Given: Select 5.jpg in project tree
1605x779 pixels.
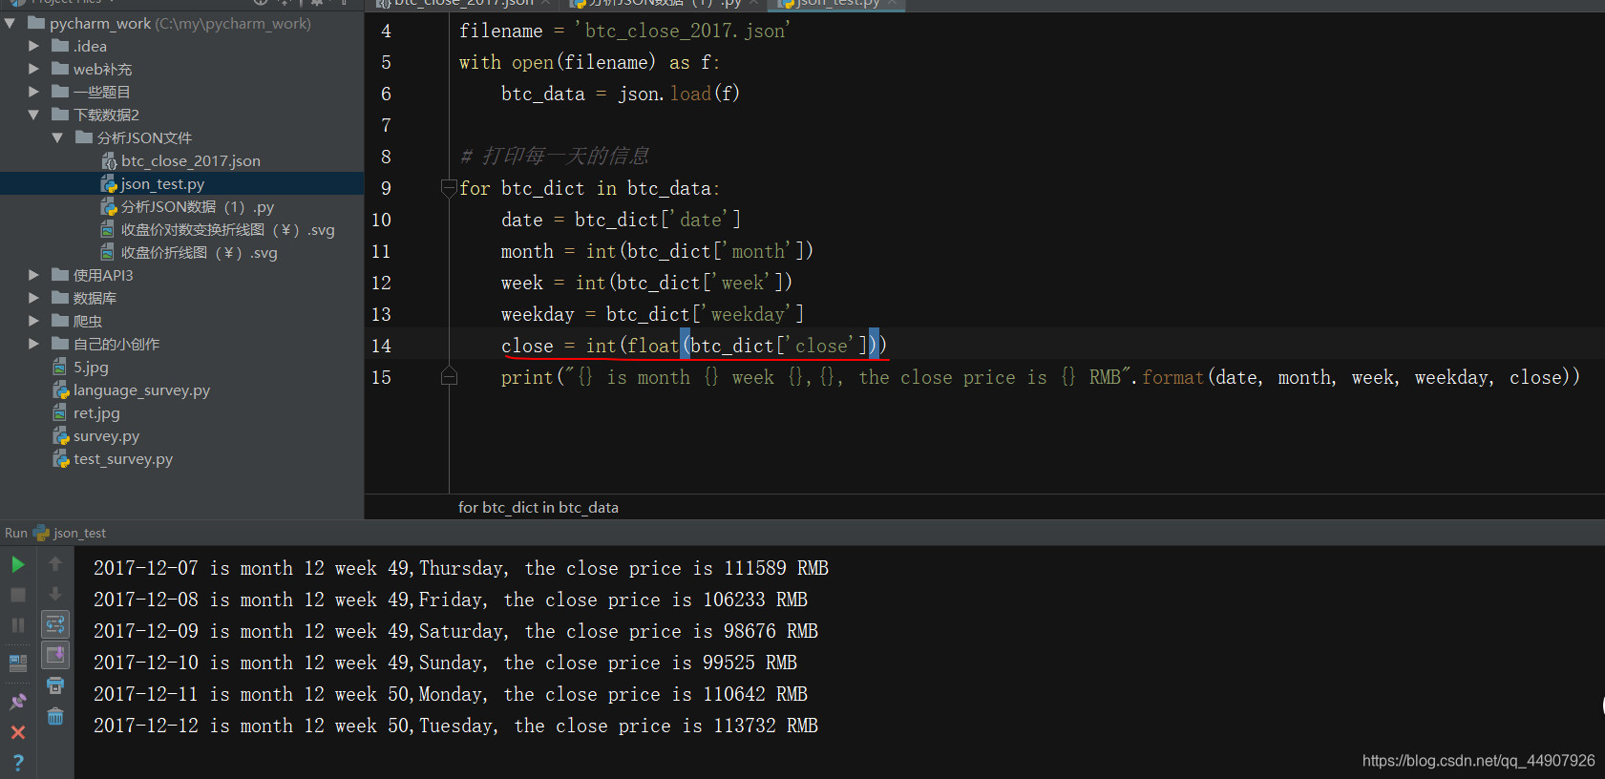Looking at the screenshot, I should point(91,368).
